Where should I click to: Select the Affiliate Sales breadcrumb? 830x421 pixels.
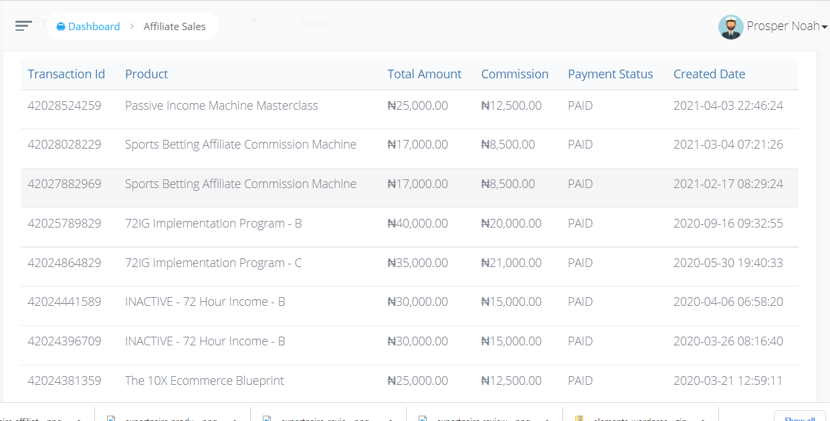[175, 27]
